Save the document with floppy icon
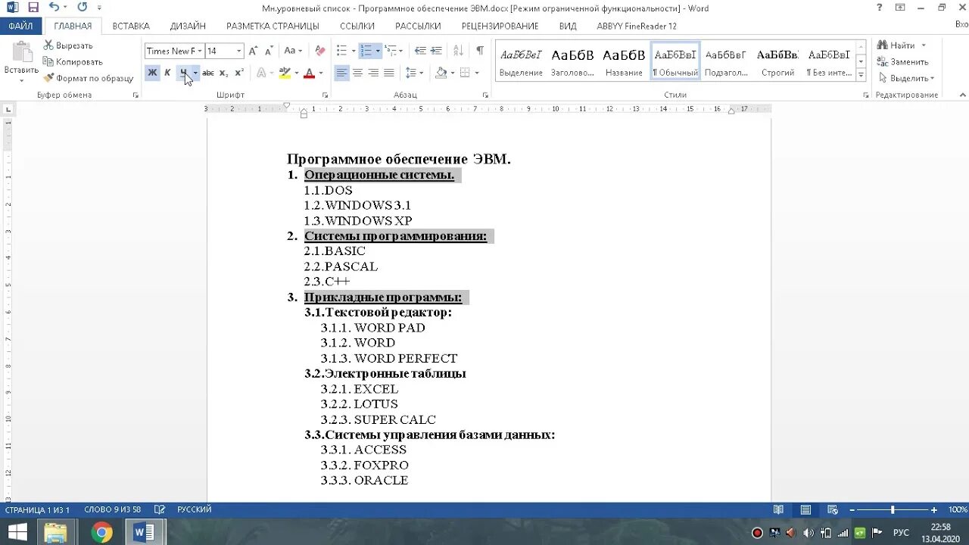 pos(33,7)
